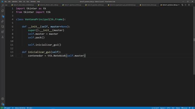This screenshot has height=109, width=195.
Task: Change language mode via Python indicator
Action: 178,108
